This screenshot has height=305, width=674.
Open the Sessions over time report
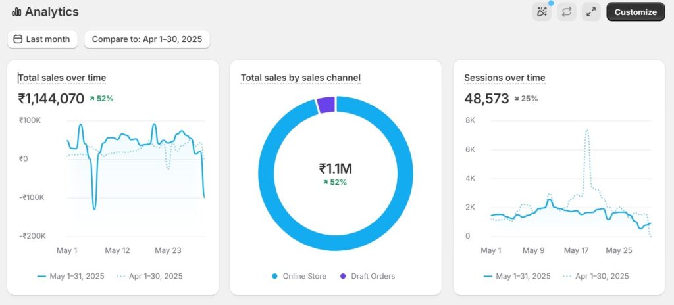coord(504,78)
